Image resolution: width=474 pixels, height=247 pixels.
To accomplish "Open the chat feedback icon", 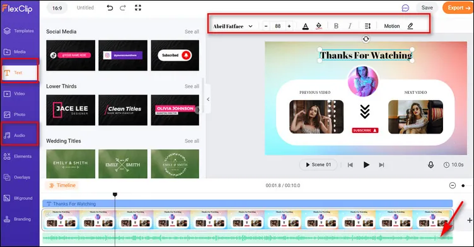I will pos(405,8).
